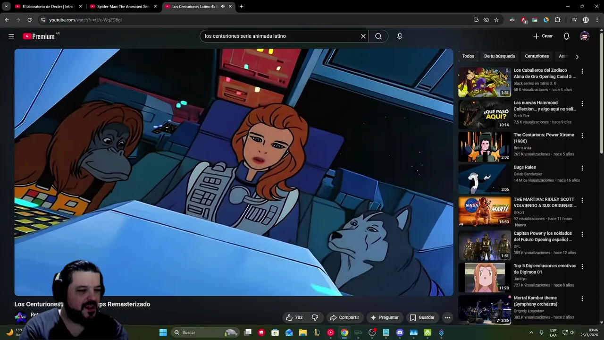Share the video via Compartir
Image resolution: width=604 pixels, height=340 pixels.
click(x=344, y=317)
